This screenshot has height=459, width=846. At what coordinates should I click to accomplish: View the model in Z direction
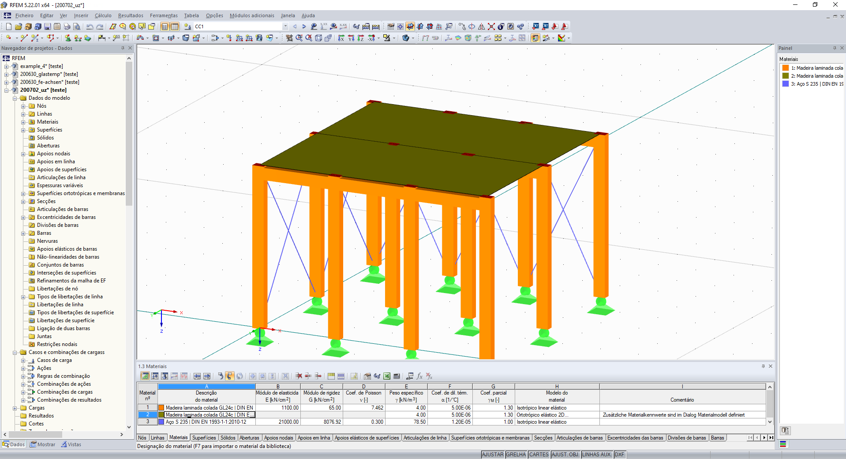(x=361, y=38)
